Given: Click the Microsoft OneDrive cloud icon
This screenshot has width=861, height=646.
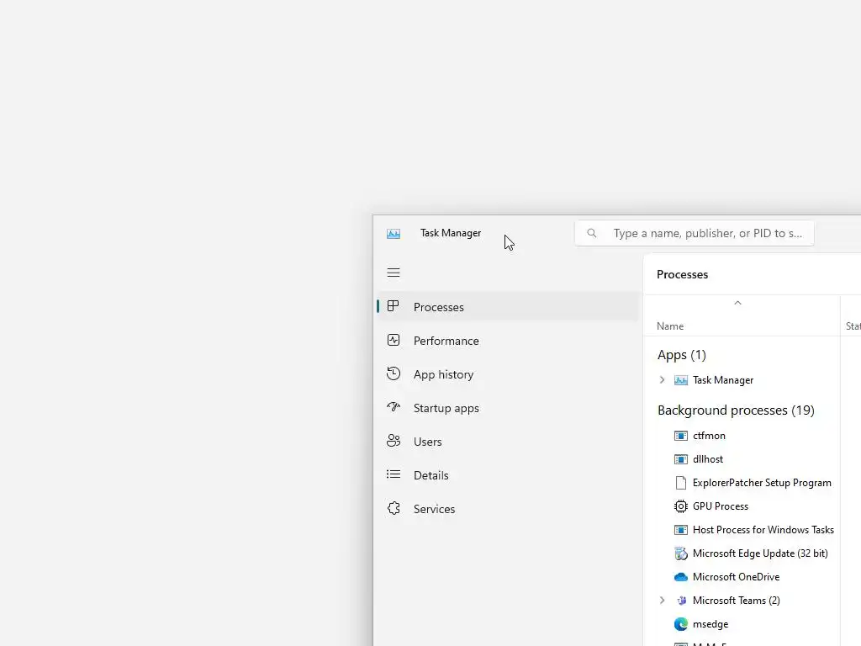Looking at the screenshot, I should tap(680, 577).
